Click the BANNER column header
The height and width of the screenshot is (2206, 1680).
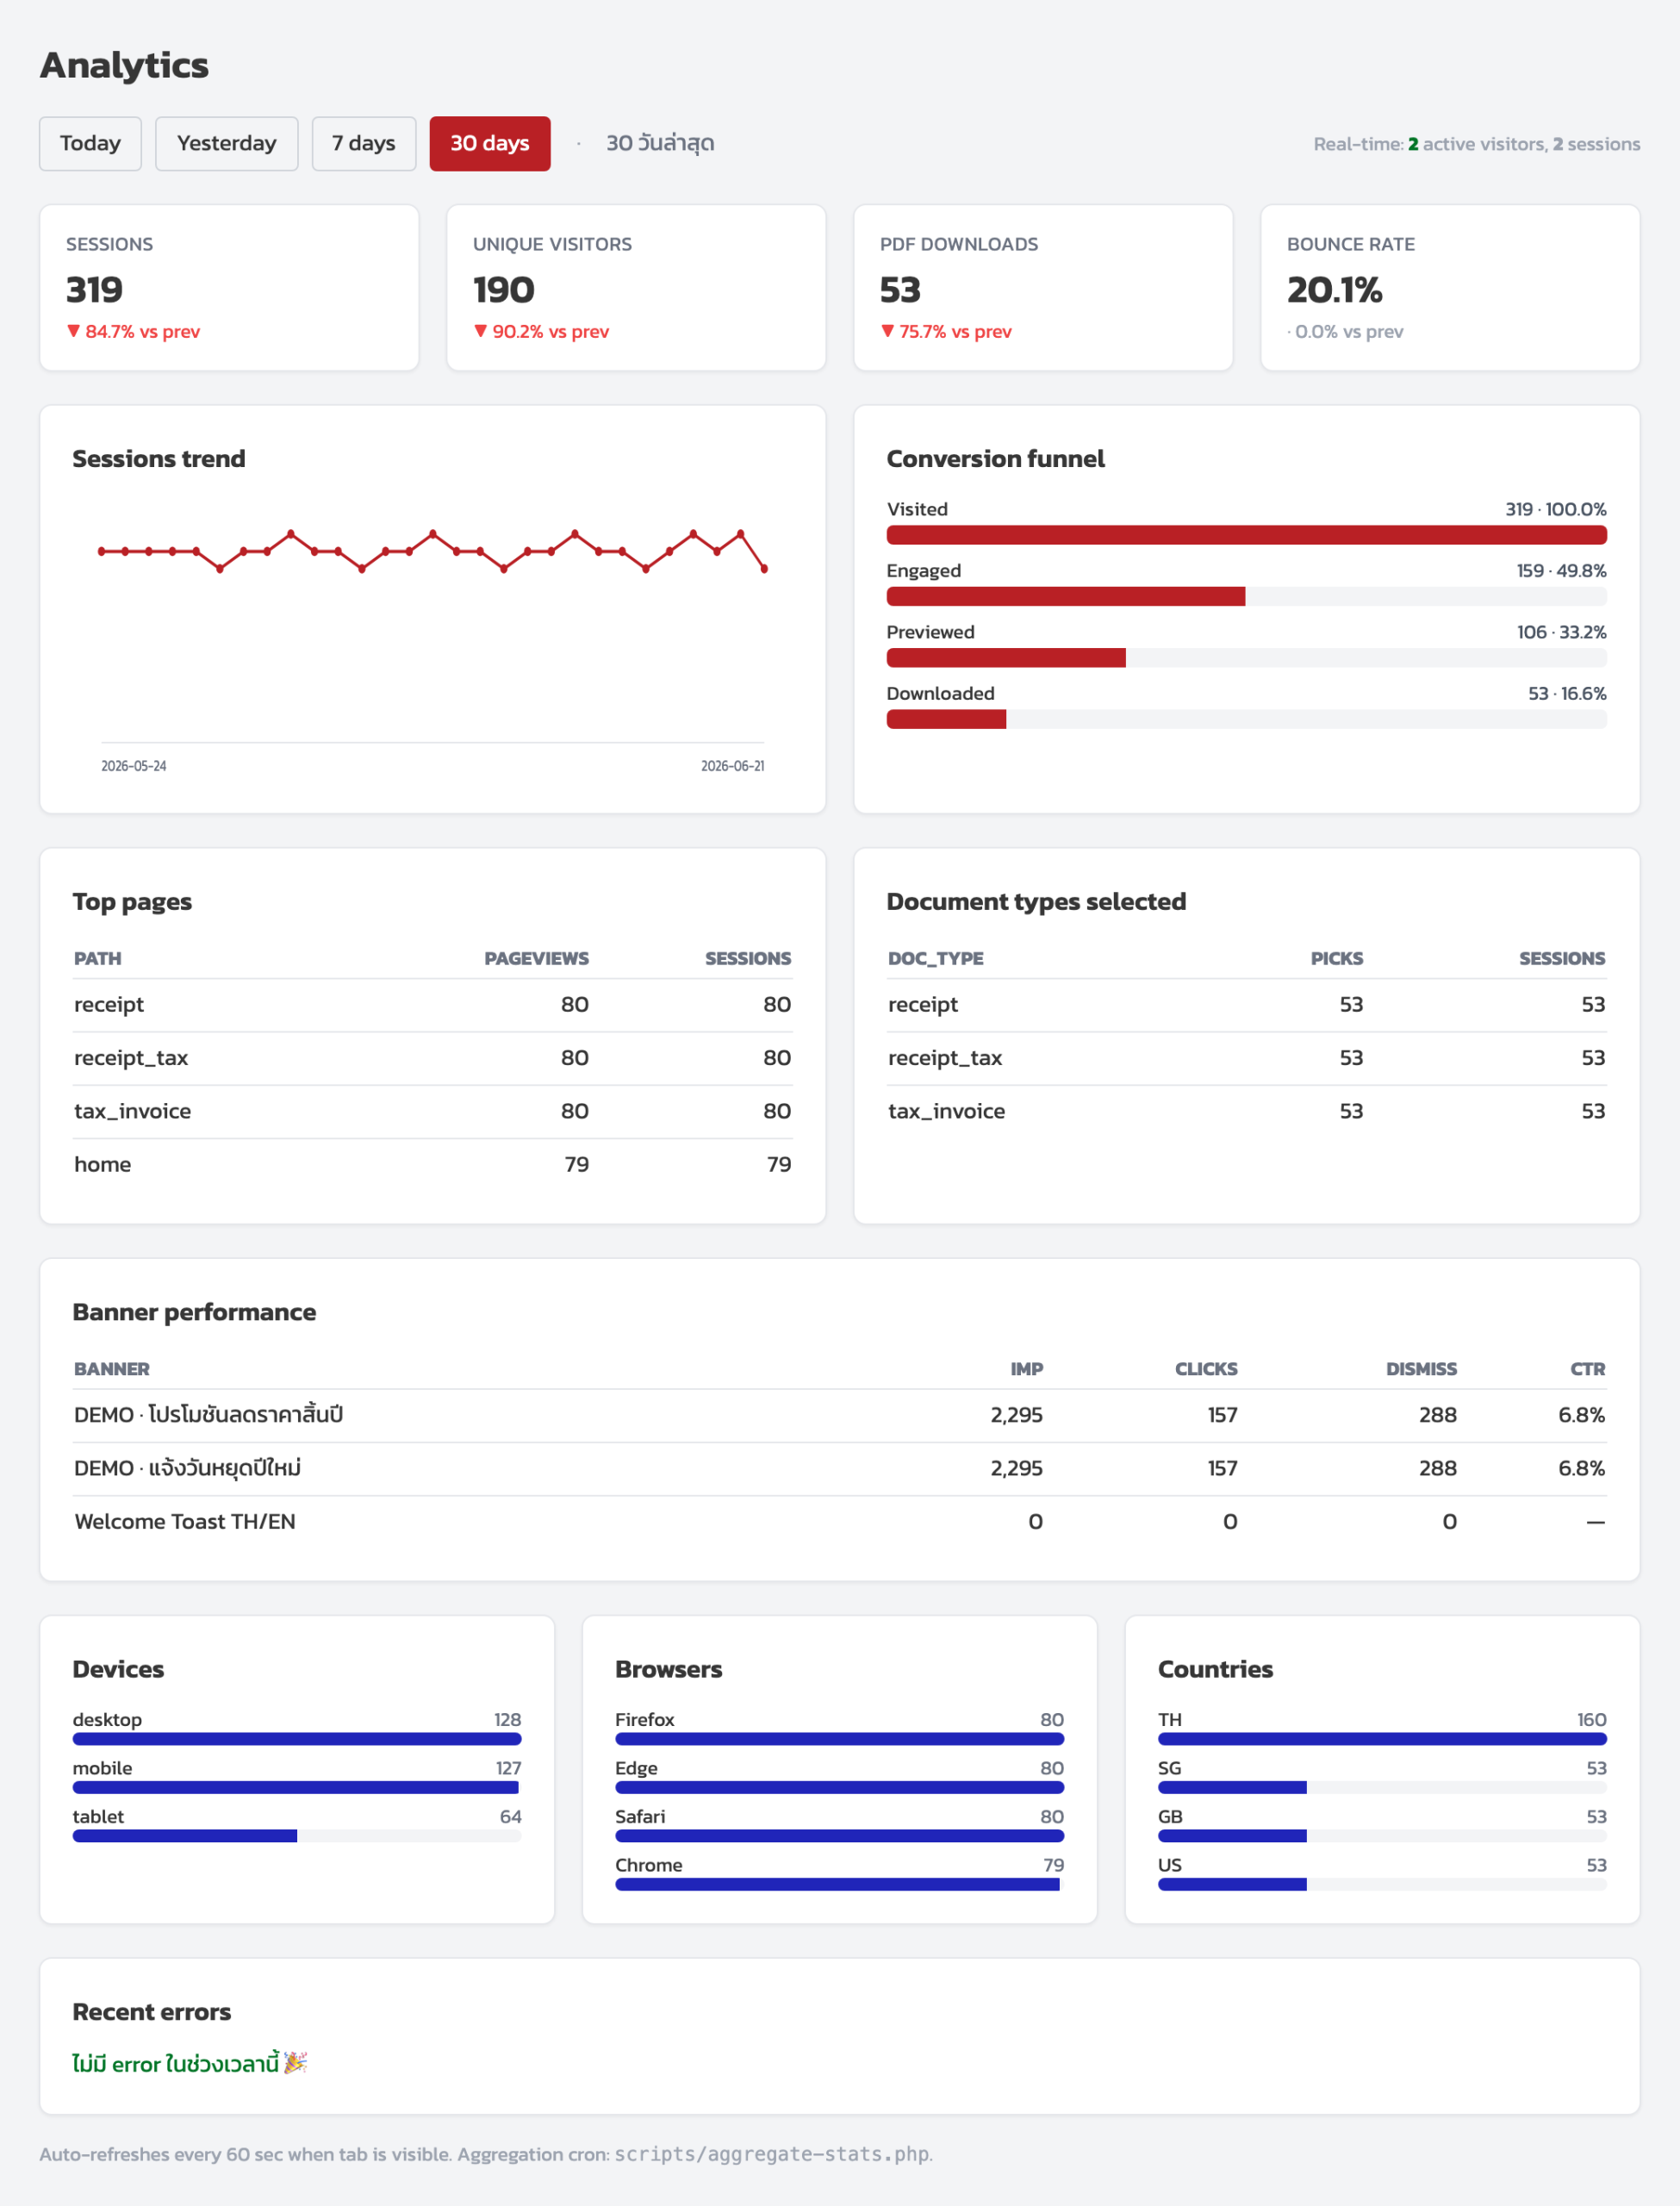point(111,1369)
